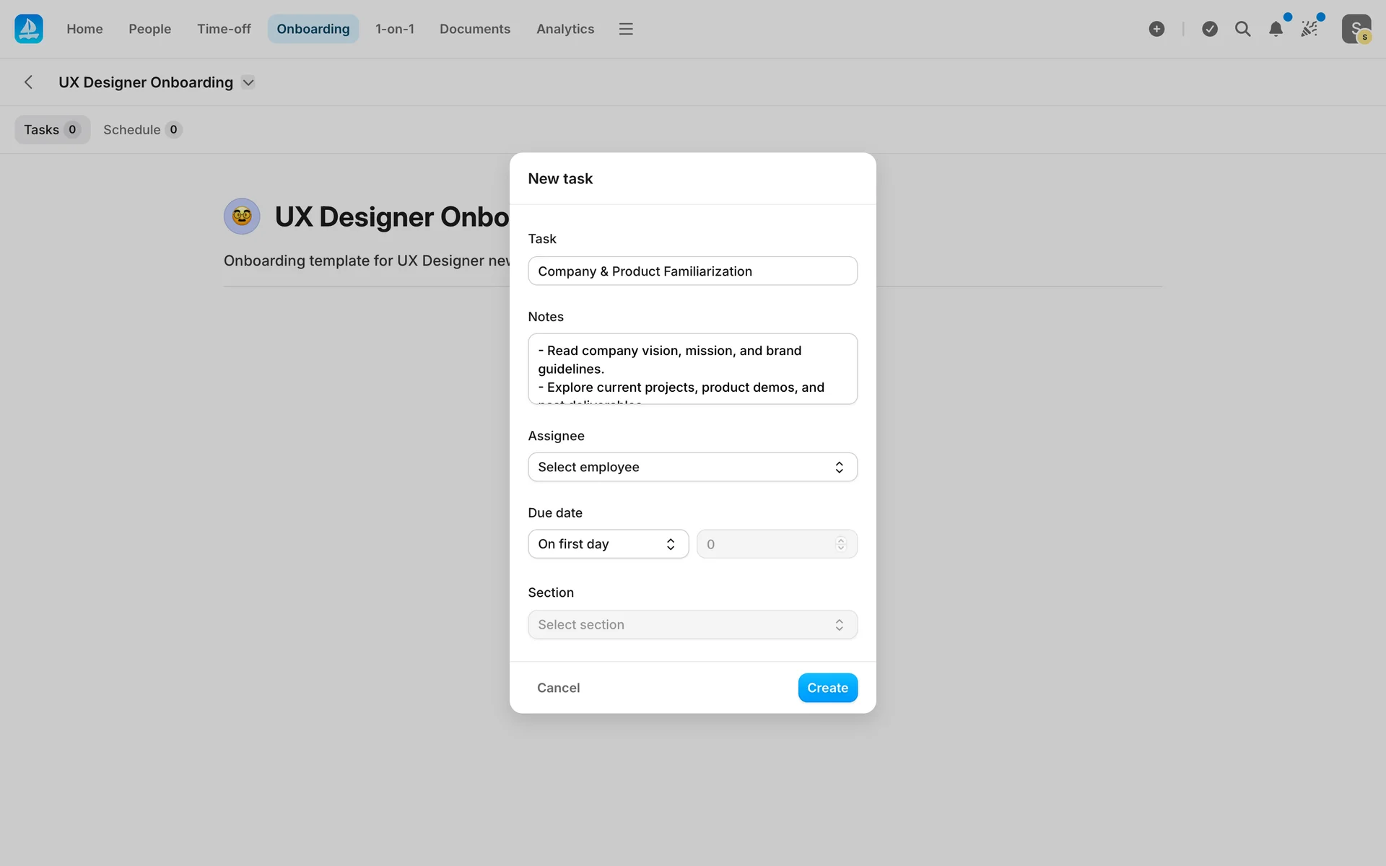Open the Select section dropdown

692,625
